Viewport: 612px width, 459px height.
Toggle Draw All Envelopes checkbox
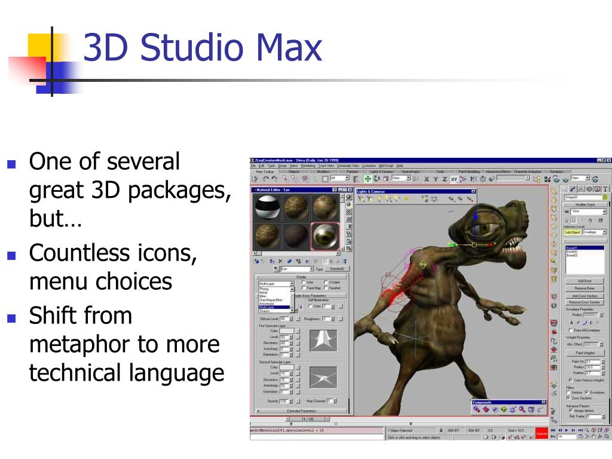click(571, 330)
